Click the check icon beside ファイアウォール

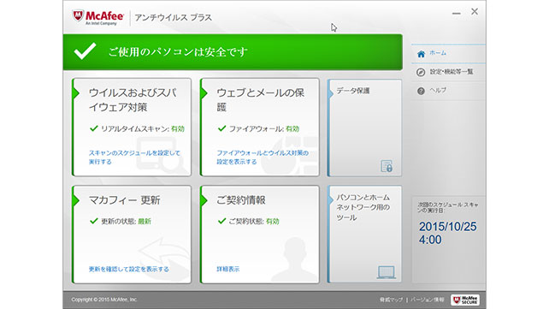(x=221, y=128)
